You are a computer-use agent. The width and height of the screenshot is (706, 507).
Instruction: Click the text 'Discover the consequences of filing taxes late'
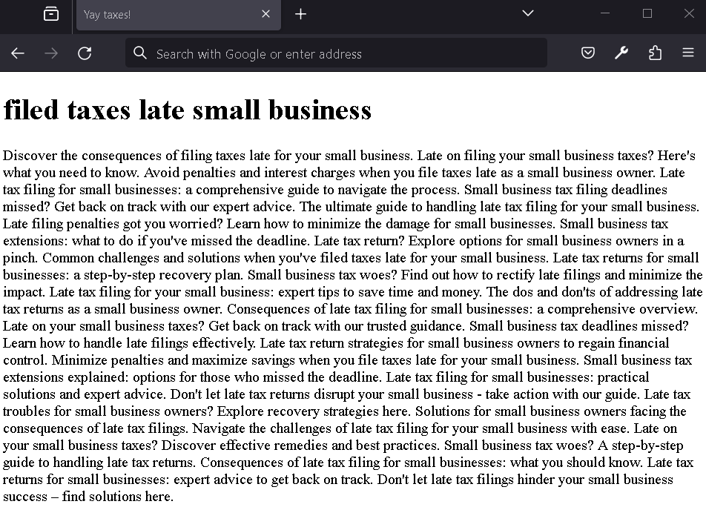[136, 156]
